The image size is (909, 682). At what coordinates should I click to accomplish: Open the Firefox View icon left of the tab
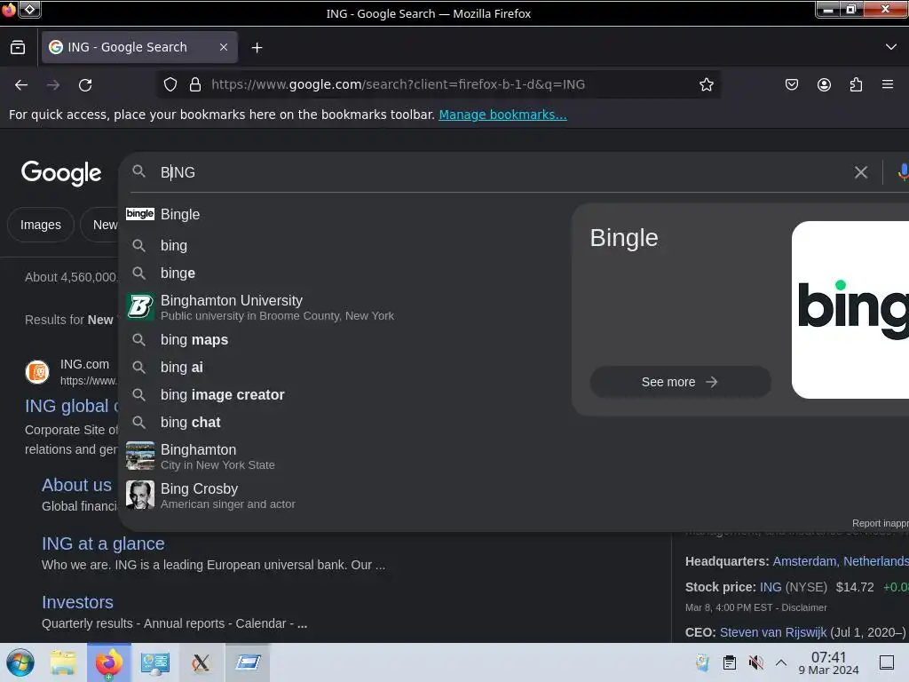pos(18,47)
